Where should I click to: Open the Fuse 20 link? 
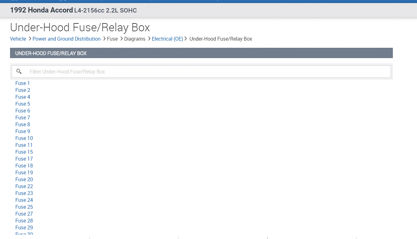(x=24, y=179)
